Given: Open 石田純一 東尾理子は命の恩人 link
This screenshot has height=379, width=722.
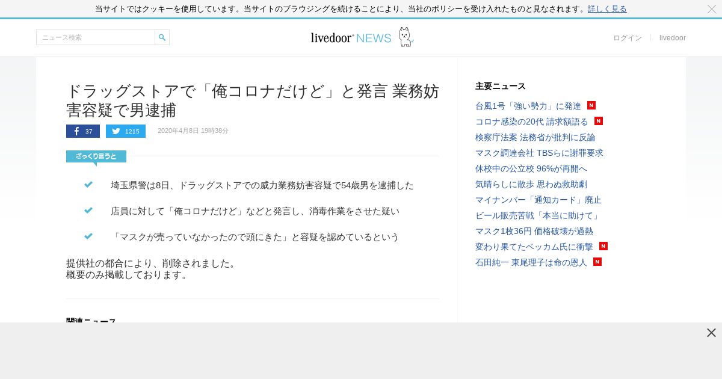Looking at the screenshot, I should point(531,262).
